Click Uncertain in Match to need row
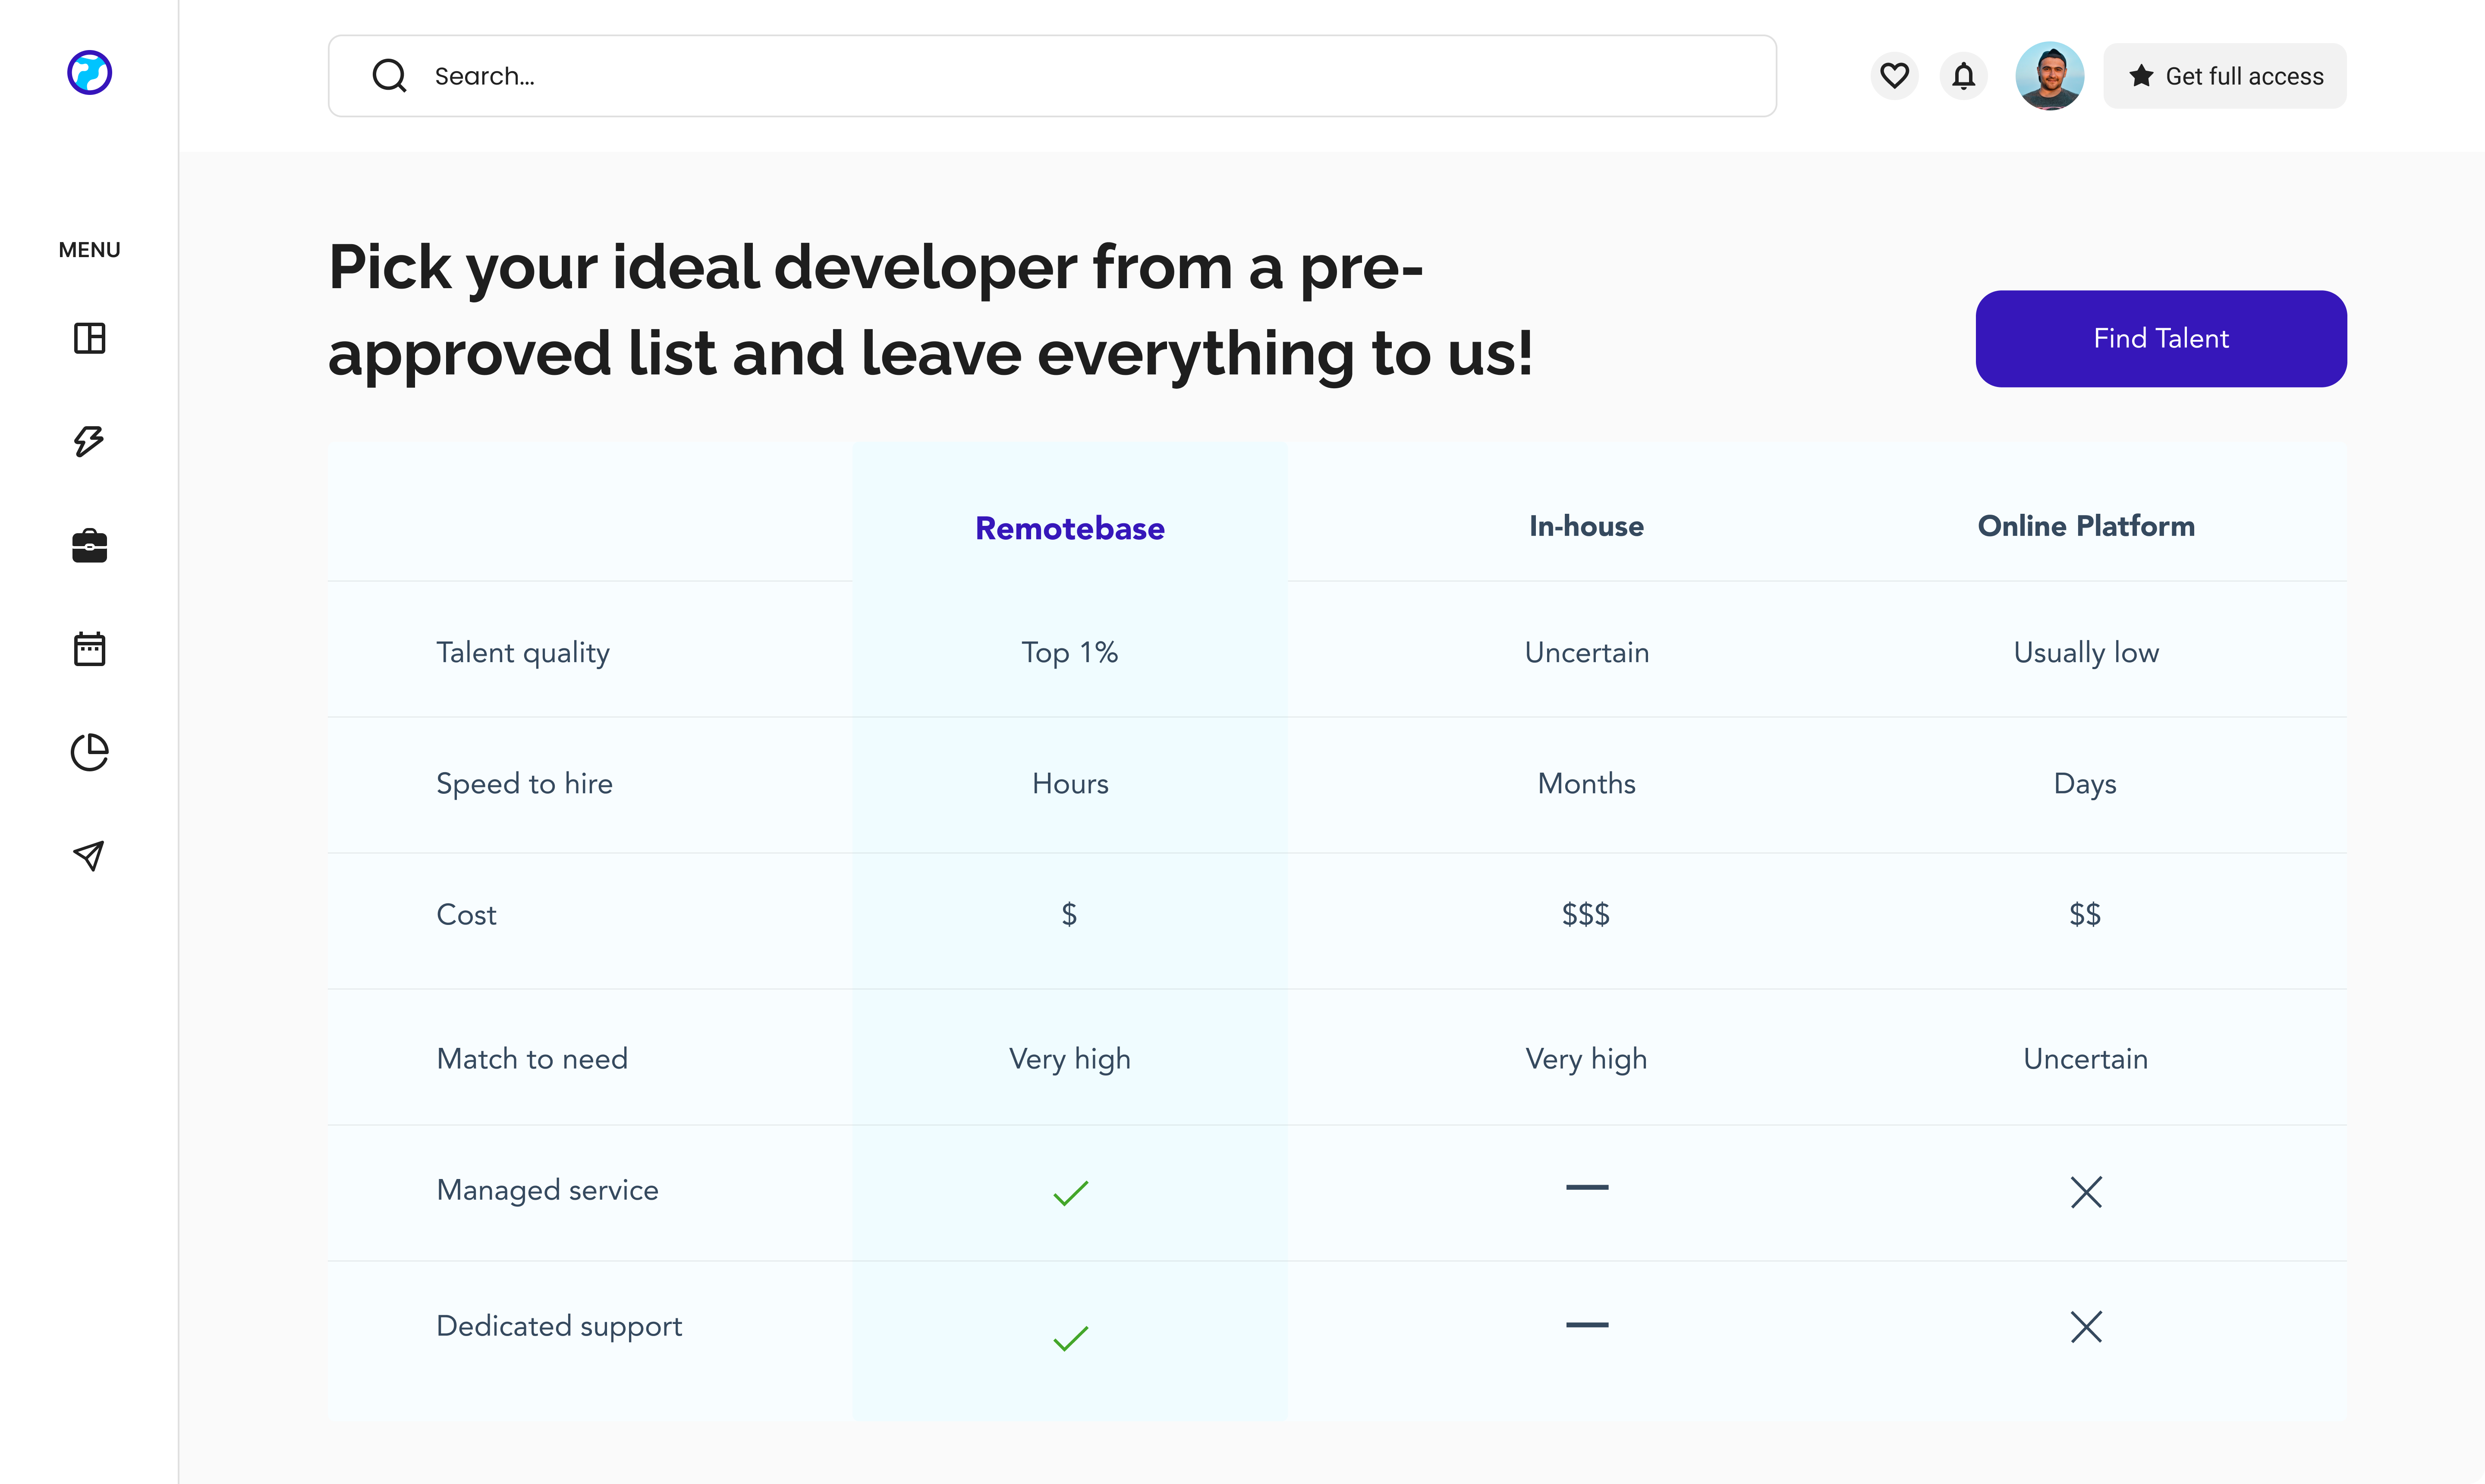Screen dimensions: 2485x1484 tap(2086, 1058)
